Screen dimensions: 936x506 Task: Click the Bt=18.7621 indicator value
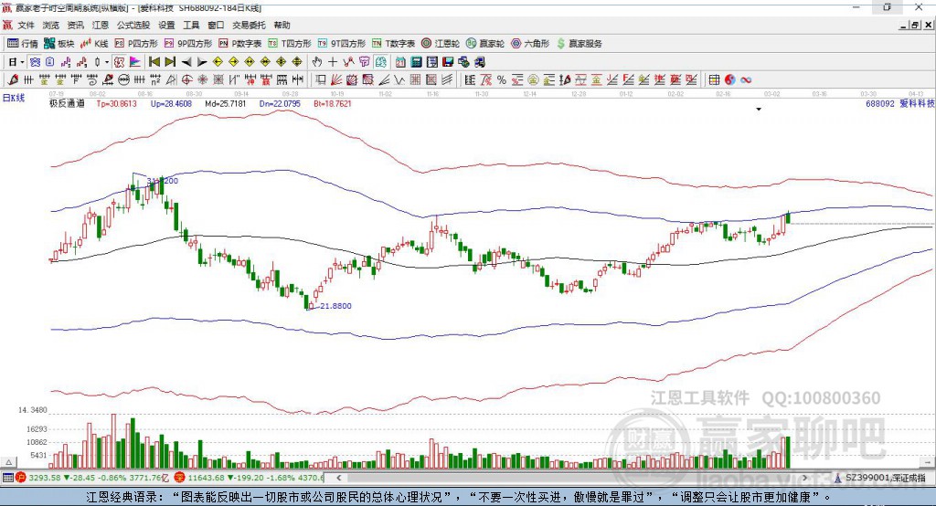coord(333,103)
